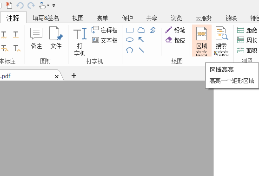
Task: Choose the rectangle shape drawing tool
Action: tap(130, 30)
